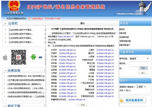Collapse the 相关下载 section arrow
The image size is (152, 107).
coord(5,106)
